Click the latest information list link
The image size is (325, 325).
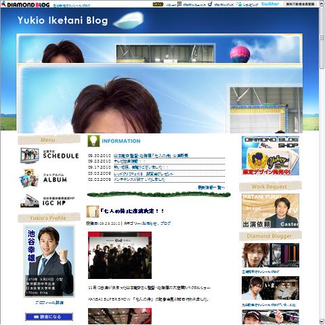(x=211, y=188)
